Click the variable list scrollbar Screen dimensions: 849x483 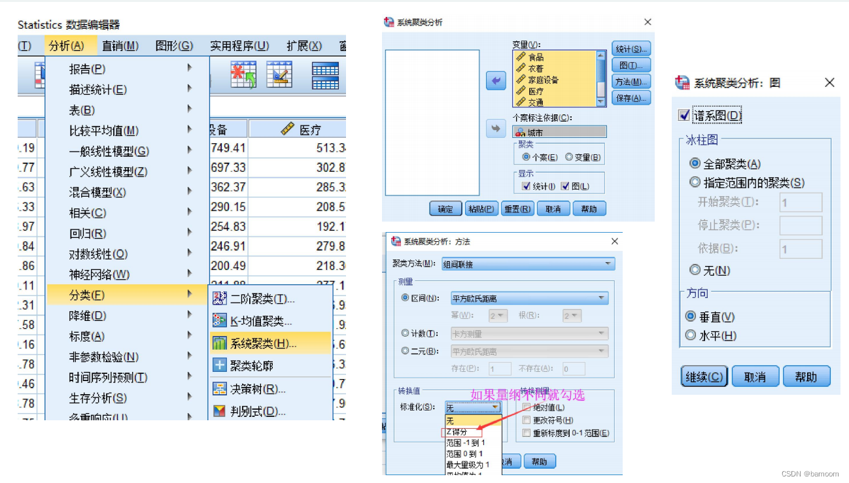click(x=601, y=78)
